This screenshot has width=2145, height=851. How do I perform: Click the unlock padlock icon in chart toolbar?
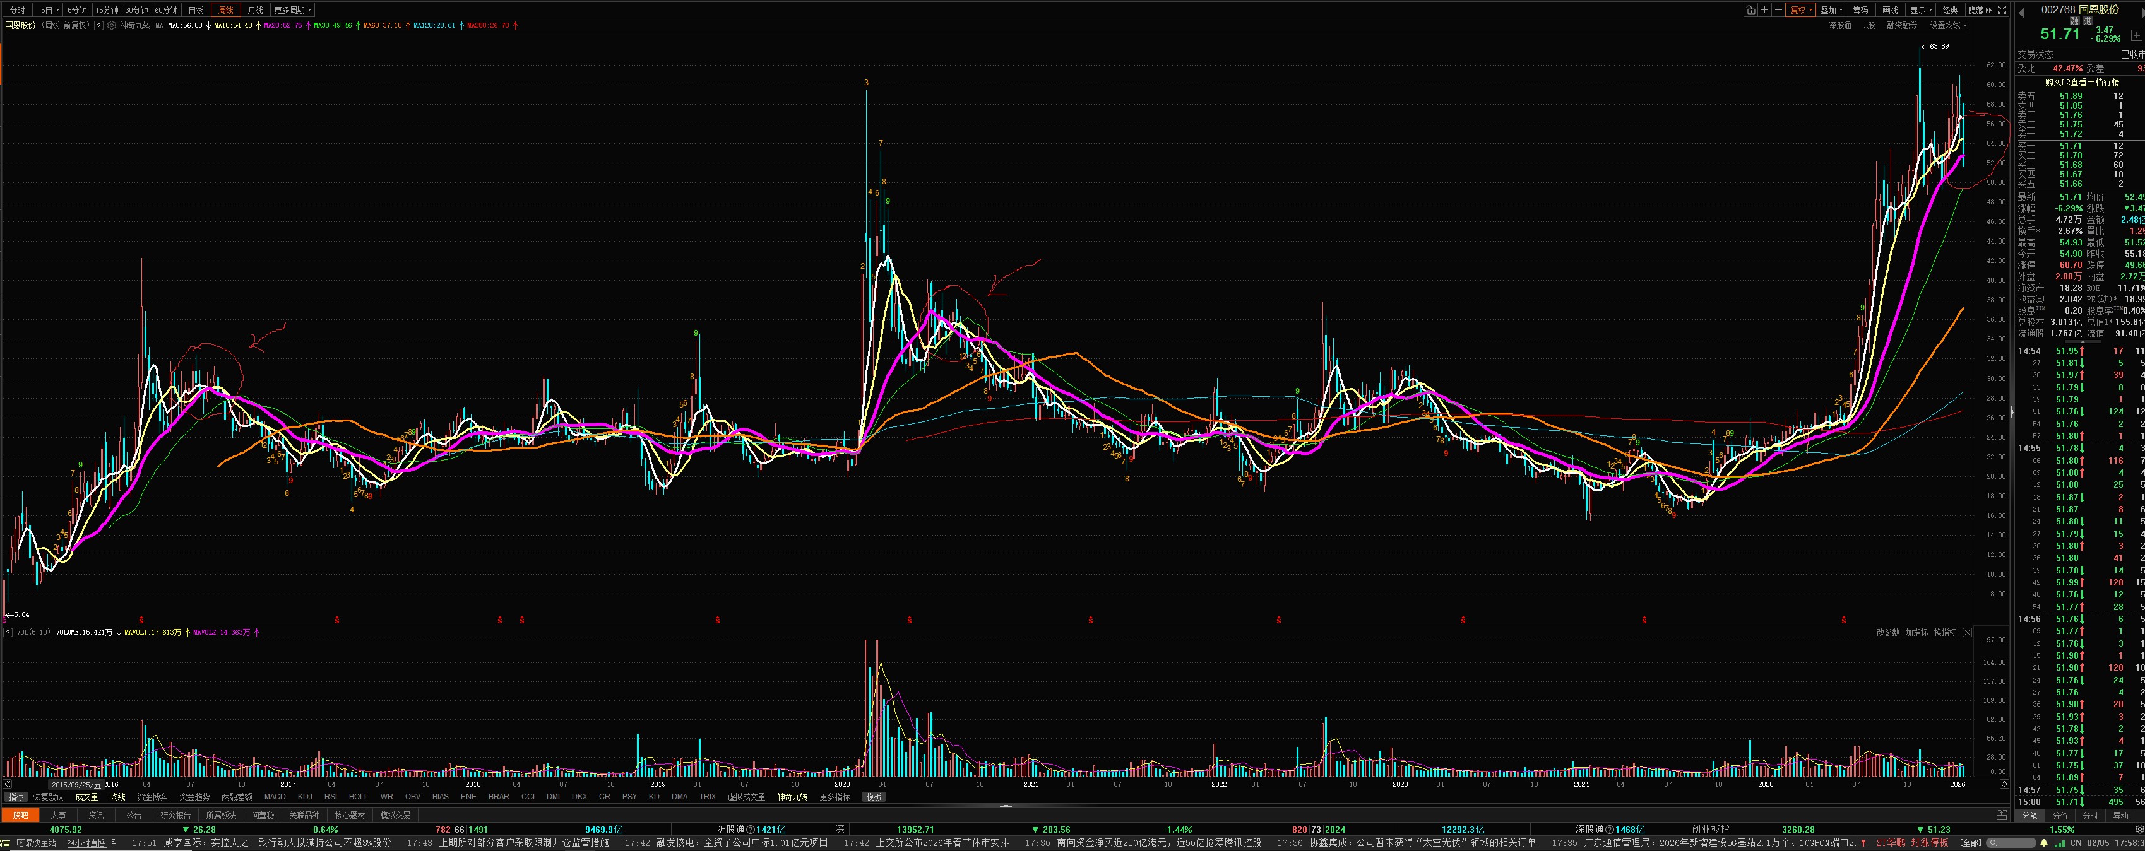1750,10
